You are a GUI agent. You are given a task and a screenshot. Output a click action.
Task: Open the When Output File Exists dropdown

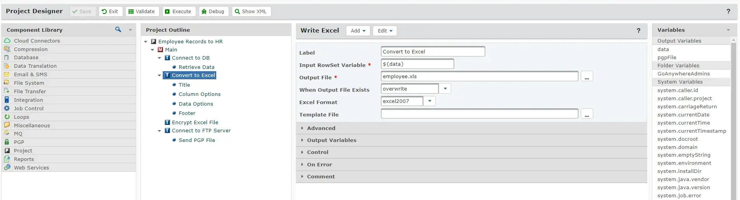tap(445, 89)
